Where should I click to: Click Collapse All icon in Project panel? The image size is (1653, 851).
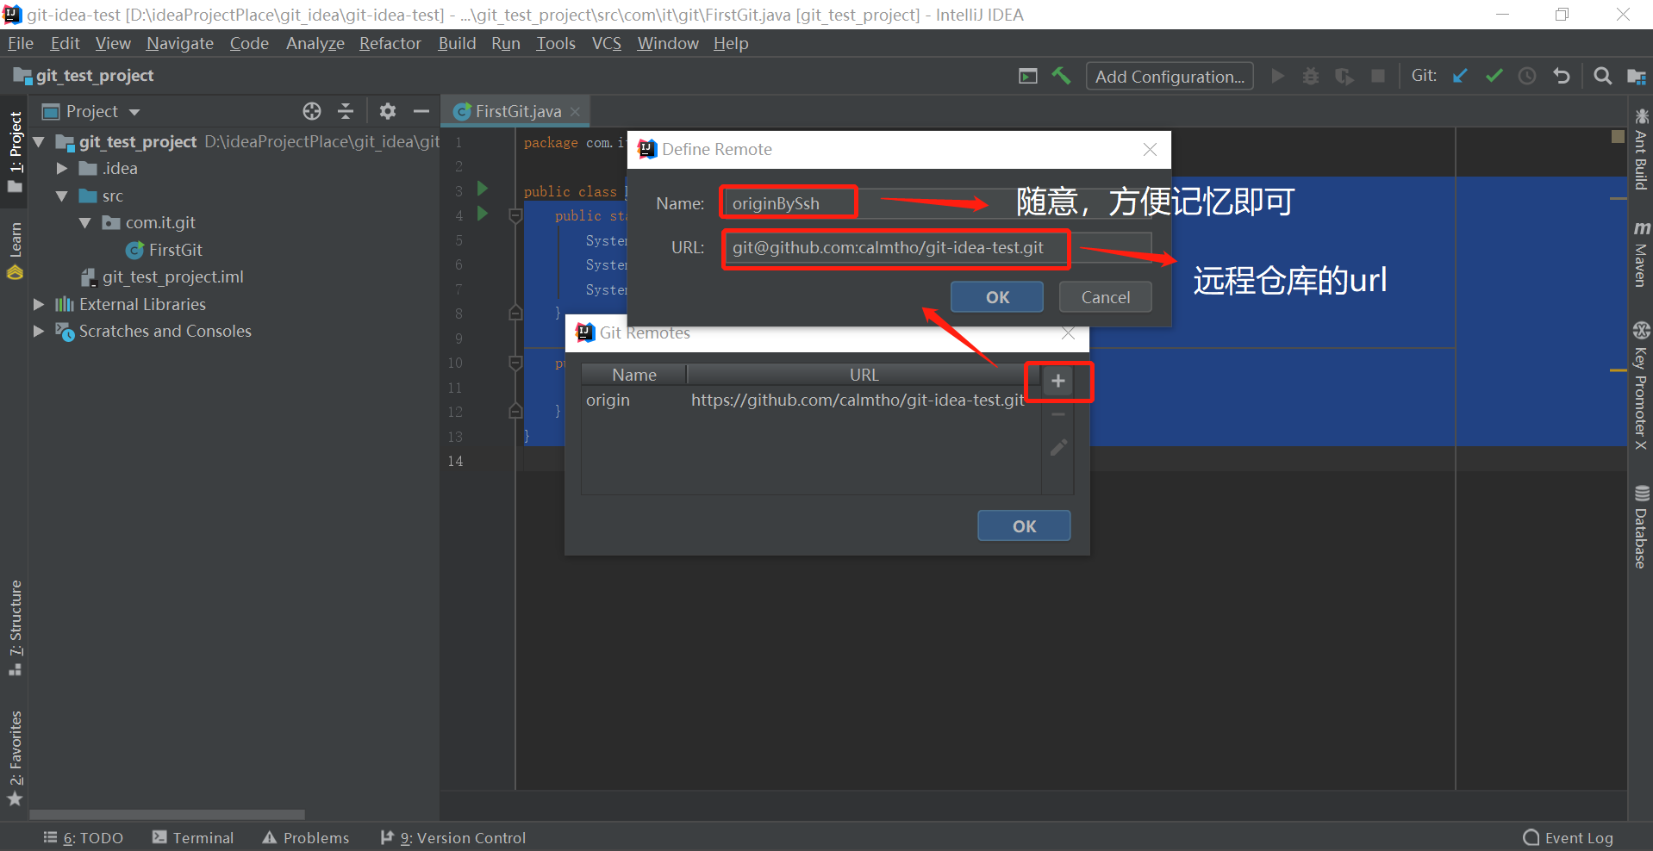[346, 111]
